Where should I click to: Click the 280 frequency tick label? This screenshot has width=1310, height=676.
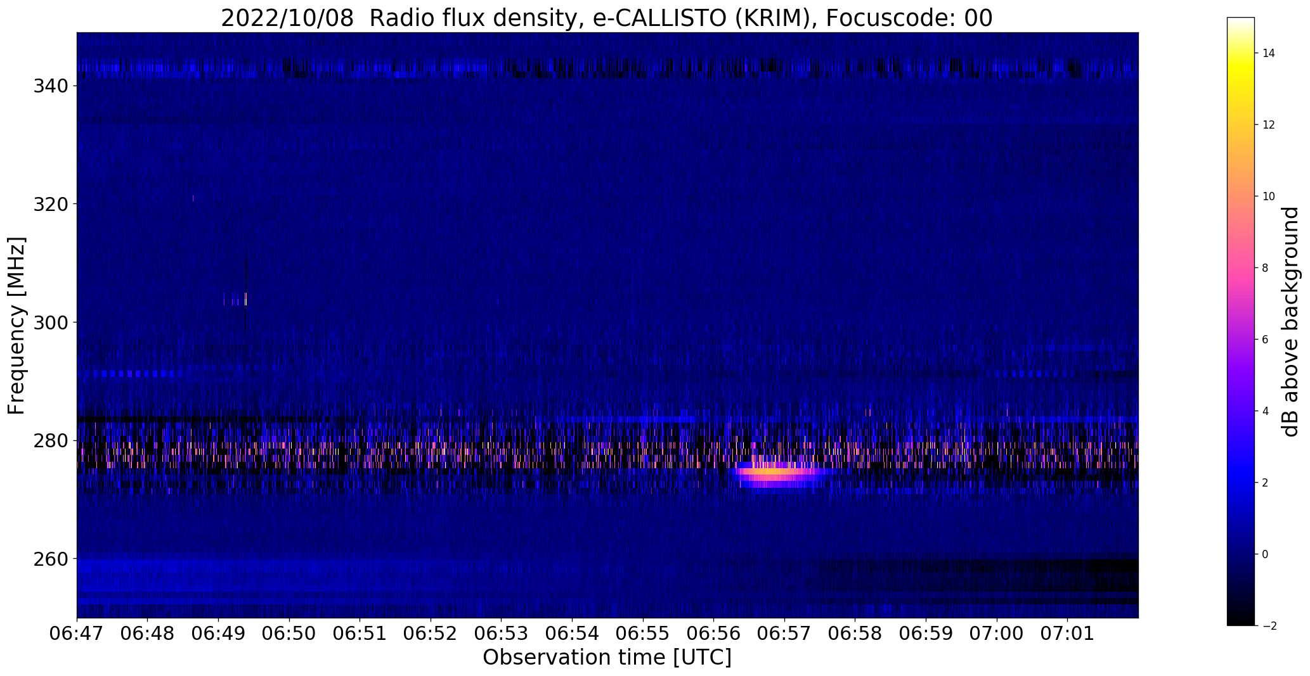(51, 441)
